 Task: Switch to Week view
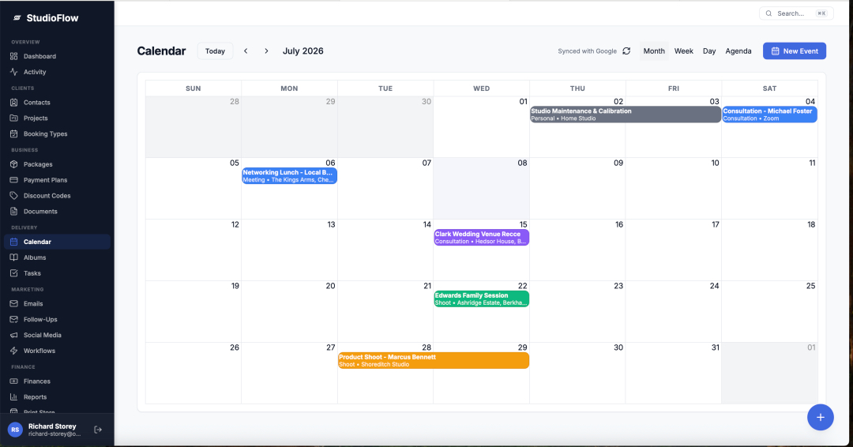click(684, 51)
